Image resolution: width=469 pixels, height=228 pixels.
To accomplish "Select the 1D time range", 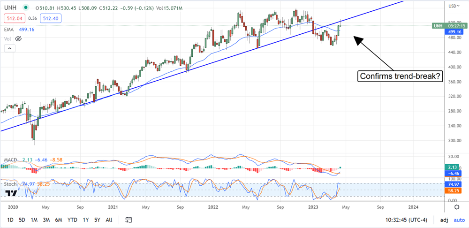I will pos(10,220).
